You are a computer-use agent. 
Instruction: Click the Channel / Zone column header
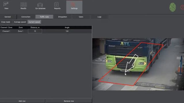pos(6,27)
